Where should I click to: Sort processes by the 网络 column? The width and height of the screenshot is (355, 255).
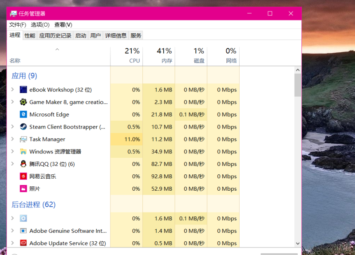pos(223,56)
